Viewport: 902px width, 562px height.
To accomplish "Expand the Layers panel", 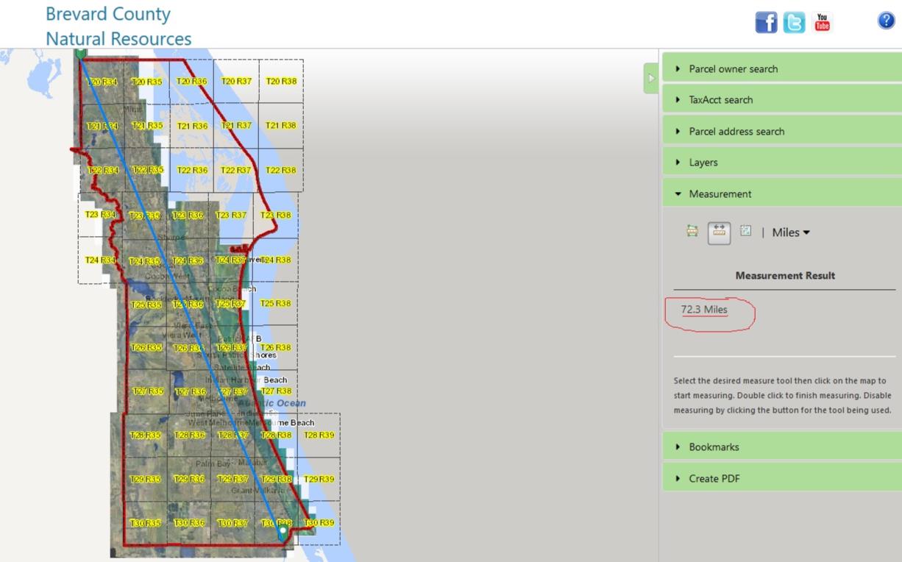I will [782, 163].
